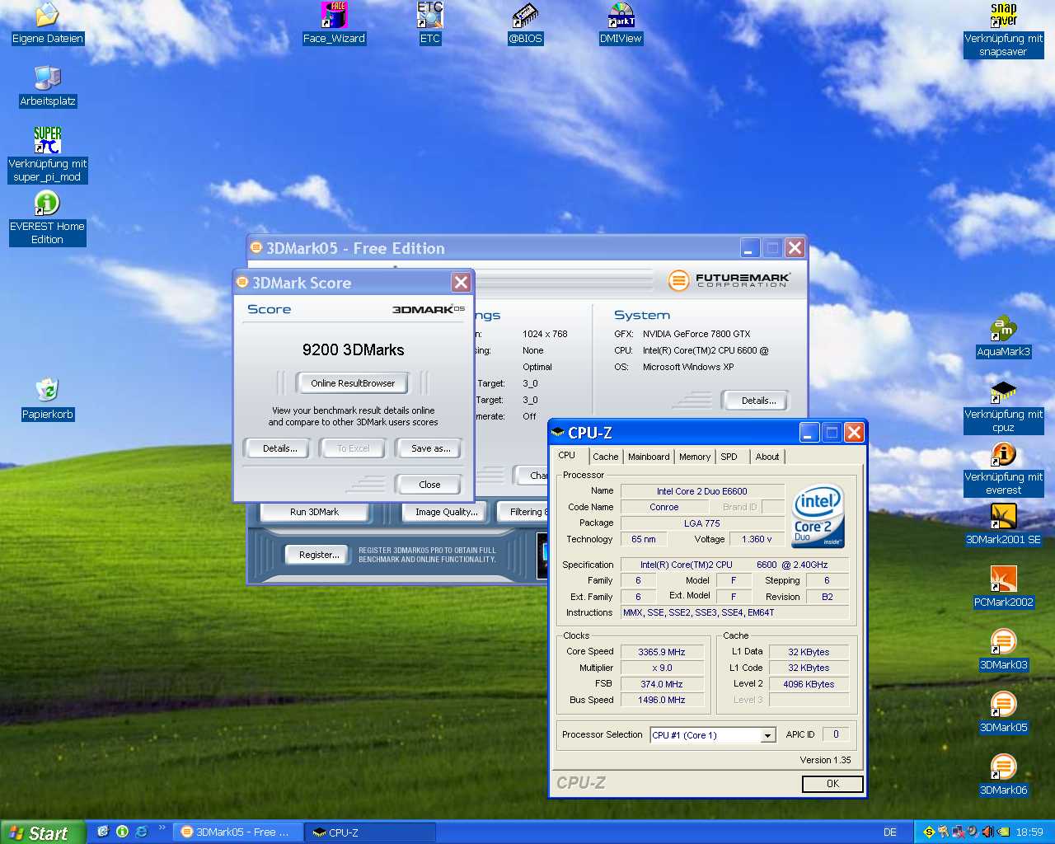Click the APIC ID value field
The height and width of the screenshot is (844, 1055).
coord(836,734)
